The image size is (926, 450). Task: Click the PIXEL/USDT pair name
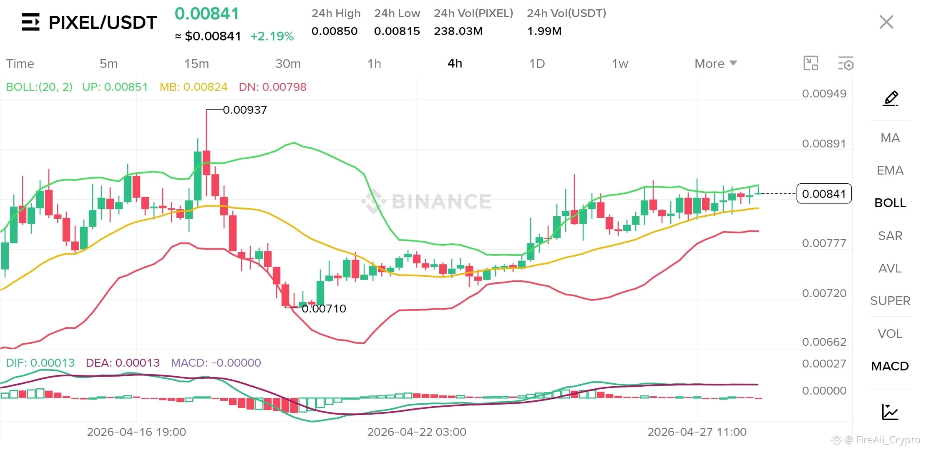[103, 22]
